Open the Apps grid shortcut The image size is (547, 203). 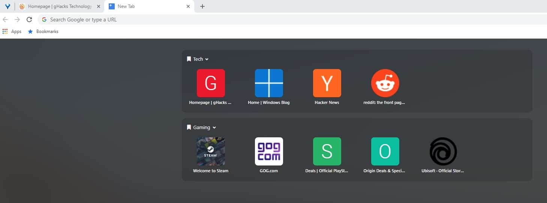coord(12,32)
